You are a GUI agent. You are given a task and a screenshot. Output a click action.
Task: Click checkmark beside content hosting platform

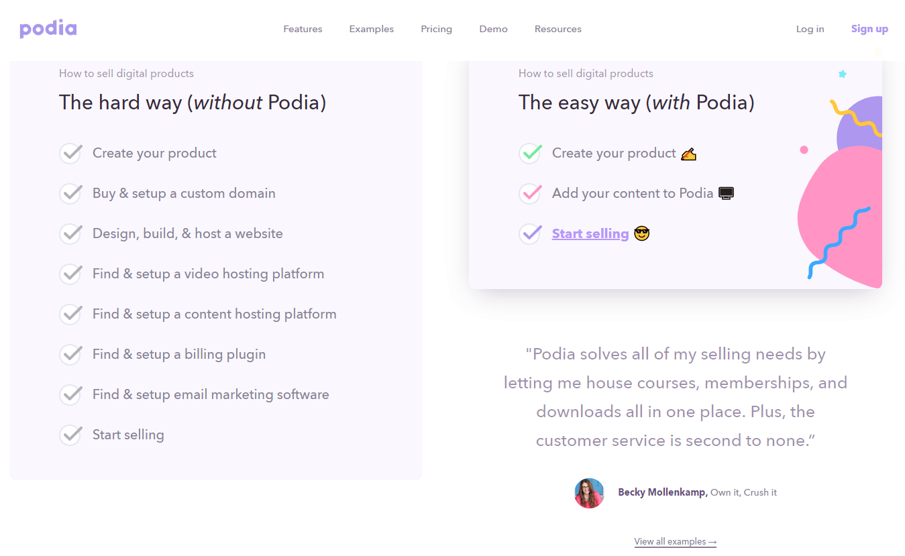coord(70,314)
